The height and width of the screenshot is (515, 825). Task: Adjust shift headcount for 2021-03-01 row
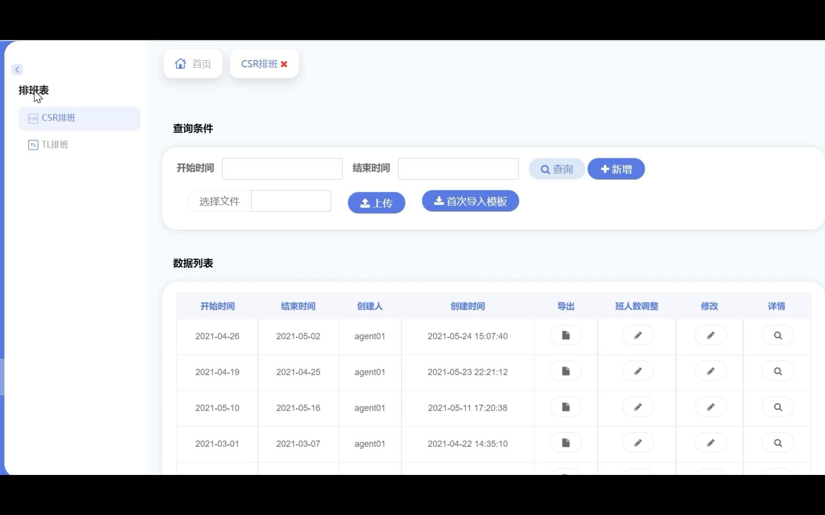[638, 443]
